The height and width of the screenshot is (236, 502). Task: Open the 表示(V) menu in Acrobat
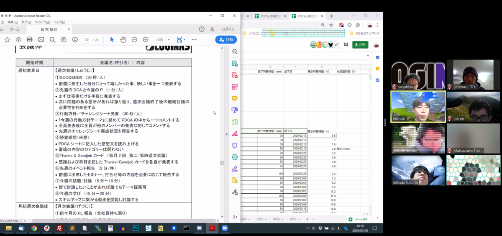pyautogui.click(x=26, y=22)
